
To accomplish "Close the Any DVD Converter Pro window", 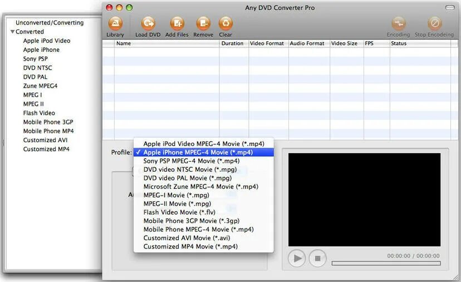I will pyautogui.click(x=109, y=8).
